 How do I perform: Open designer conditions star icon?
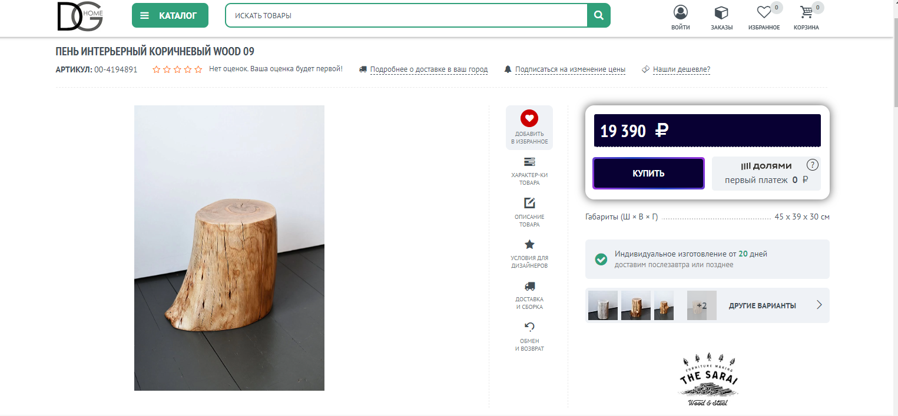click(x=529, y=244)
